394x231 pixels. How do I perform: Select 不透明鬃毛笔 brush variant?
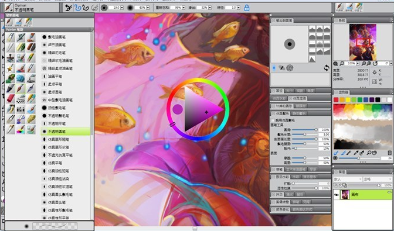click(65, 116)
